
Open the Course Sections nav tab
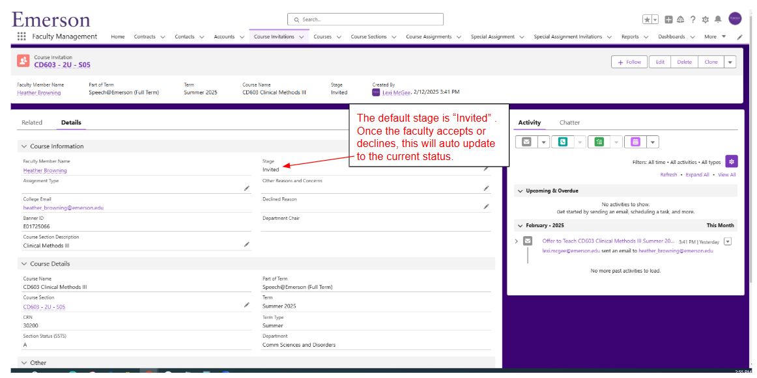(369, 36)
